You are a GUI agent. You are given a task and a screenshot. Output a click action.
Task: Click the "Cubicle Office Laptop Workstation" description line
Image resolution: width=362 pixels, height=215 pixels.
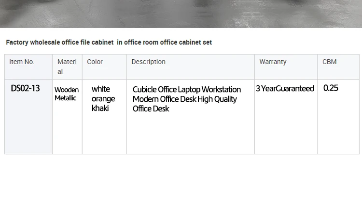pos(187,90)
